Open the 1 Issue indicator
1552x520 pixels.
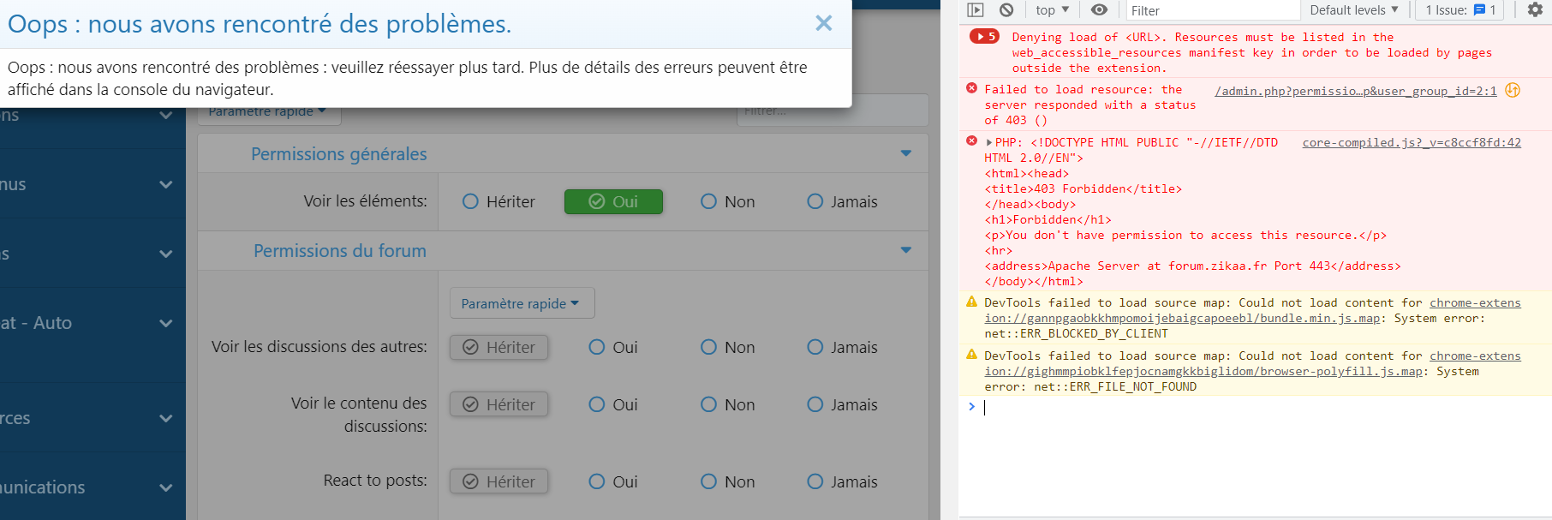(1460, 10)
